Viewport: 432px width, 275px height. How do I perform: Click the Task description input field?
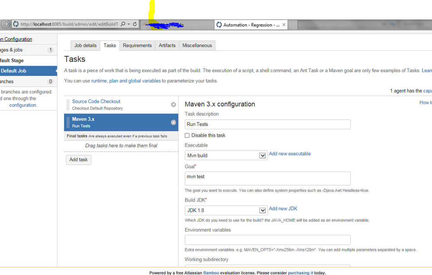(268, 124)
